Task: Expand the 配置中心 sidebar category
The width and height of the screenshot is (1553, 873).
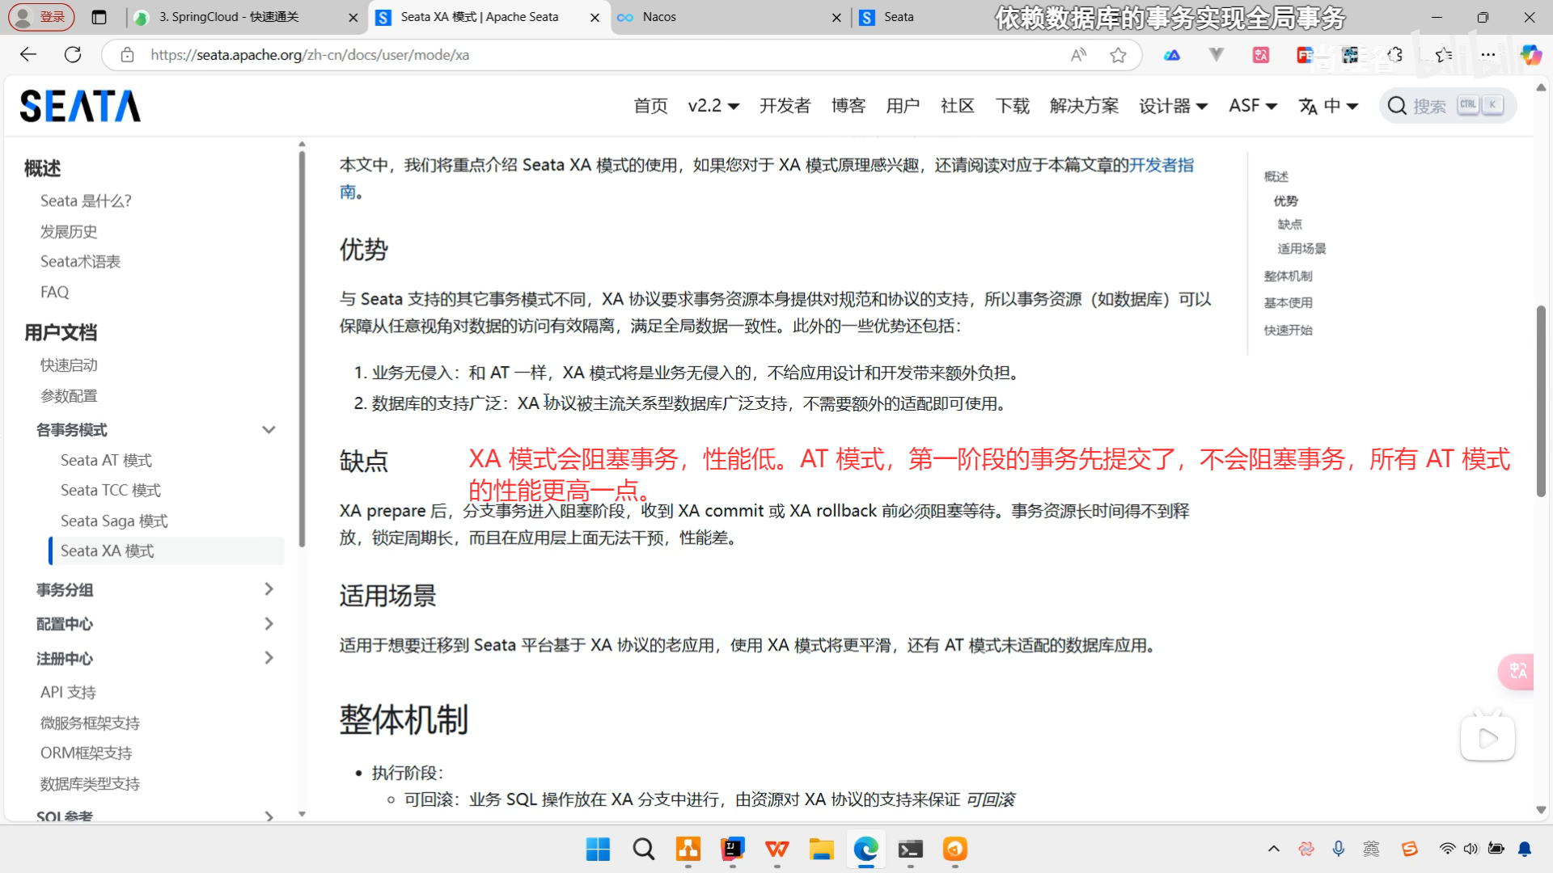Action: pyautogui.click(x=269, y=624)
